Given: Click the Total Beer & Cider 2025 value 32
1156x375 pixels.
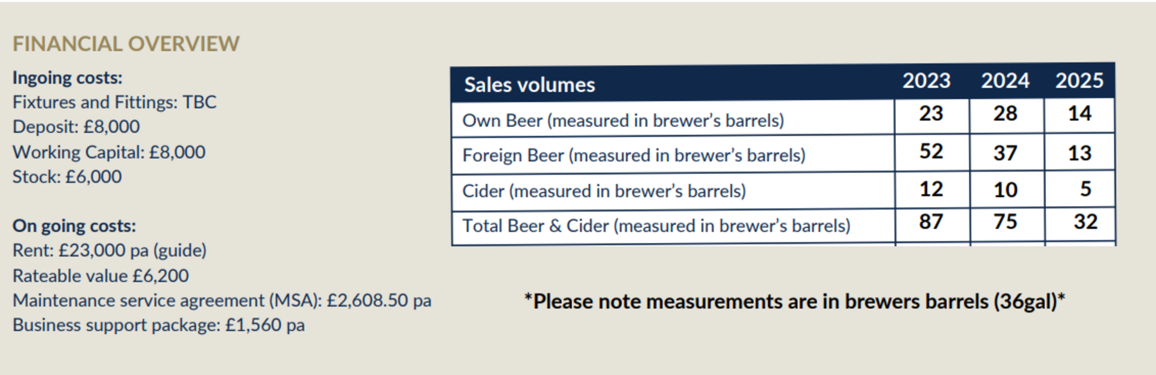Looking at the screenshot, I should [x=1086, y=222].
